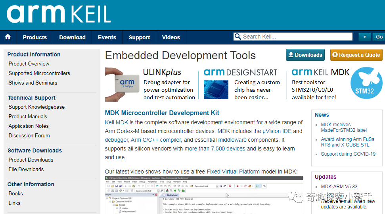Open the Videos menu
The height and width of the screenshot is (214, 385).
(171, 37)
